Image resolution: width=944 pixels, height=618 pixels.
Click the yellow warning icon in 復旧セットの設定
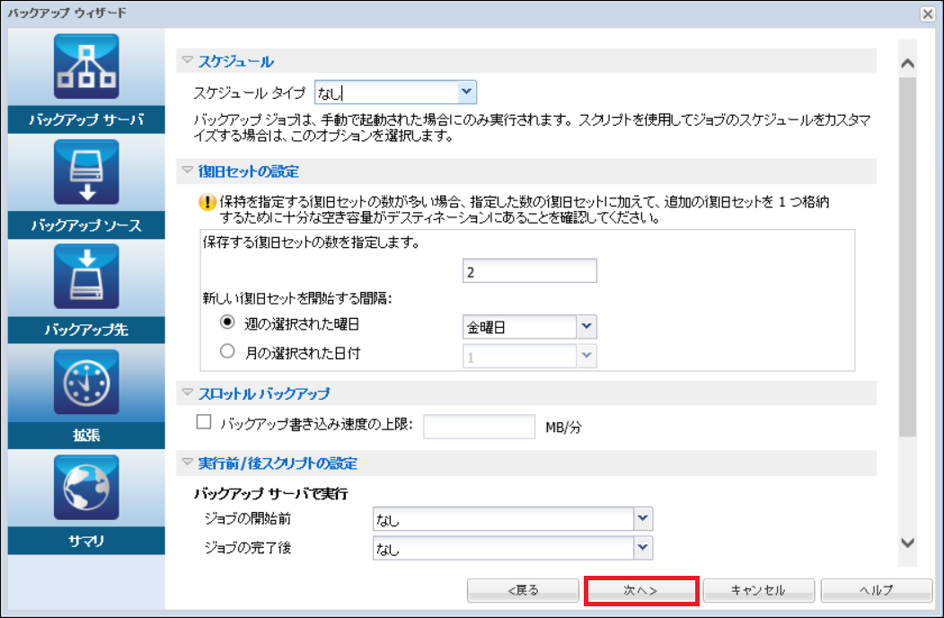click(x=207, y=202)
